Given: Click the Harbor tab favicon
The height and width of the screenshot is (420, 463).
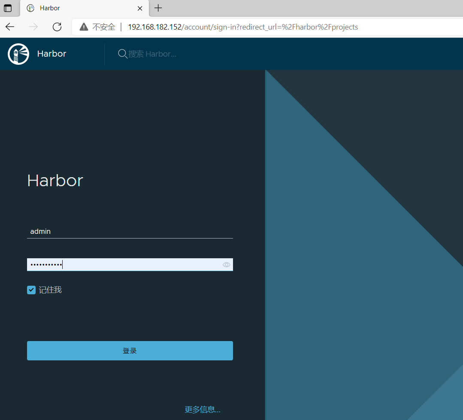Looking at the screenshot, I should 30,8.
